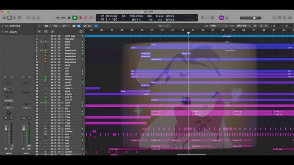Viewport: 294px width, 165px height.
Task: Open the Quick Help icon
Action: pyautogui.click(x=15, y=18)
